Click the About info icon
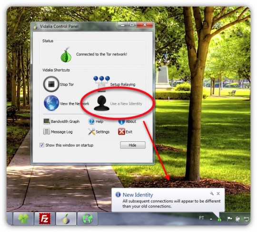The height and width of the screenshot is (232, 257). [x=121, y=121]
